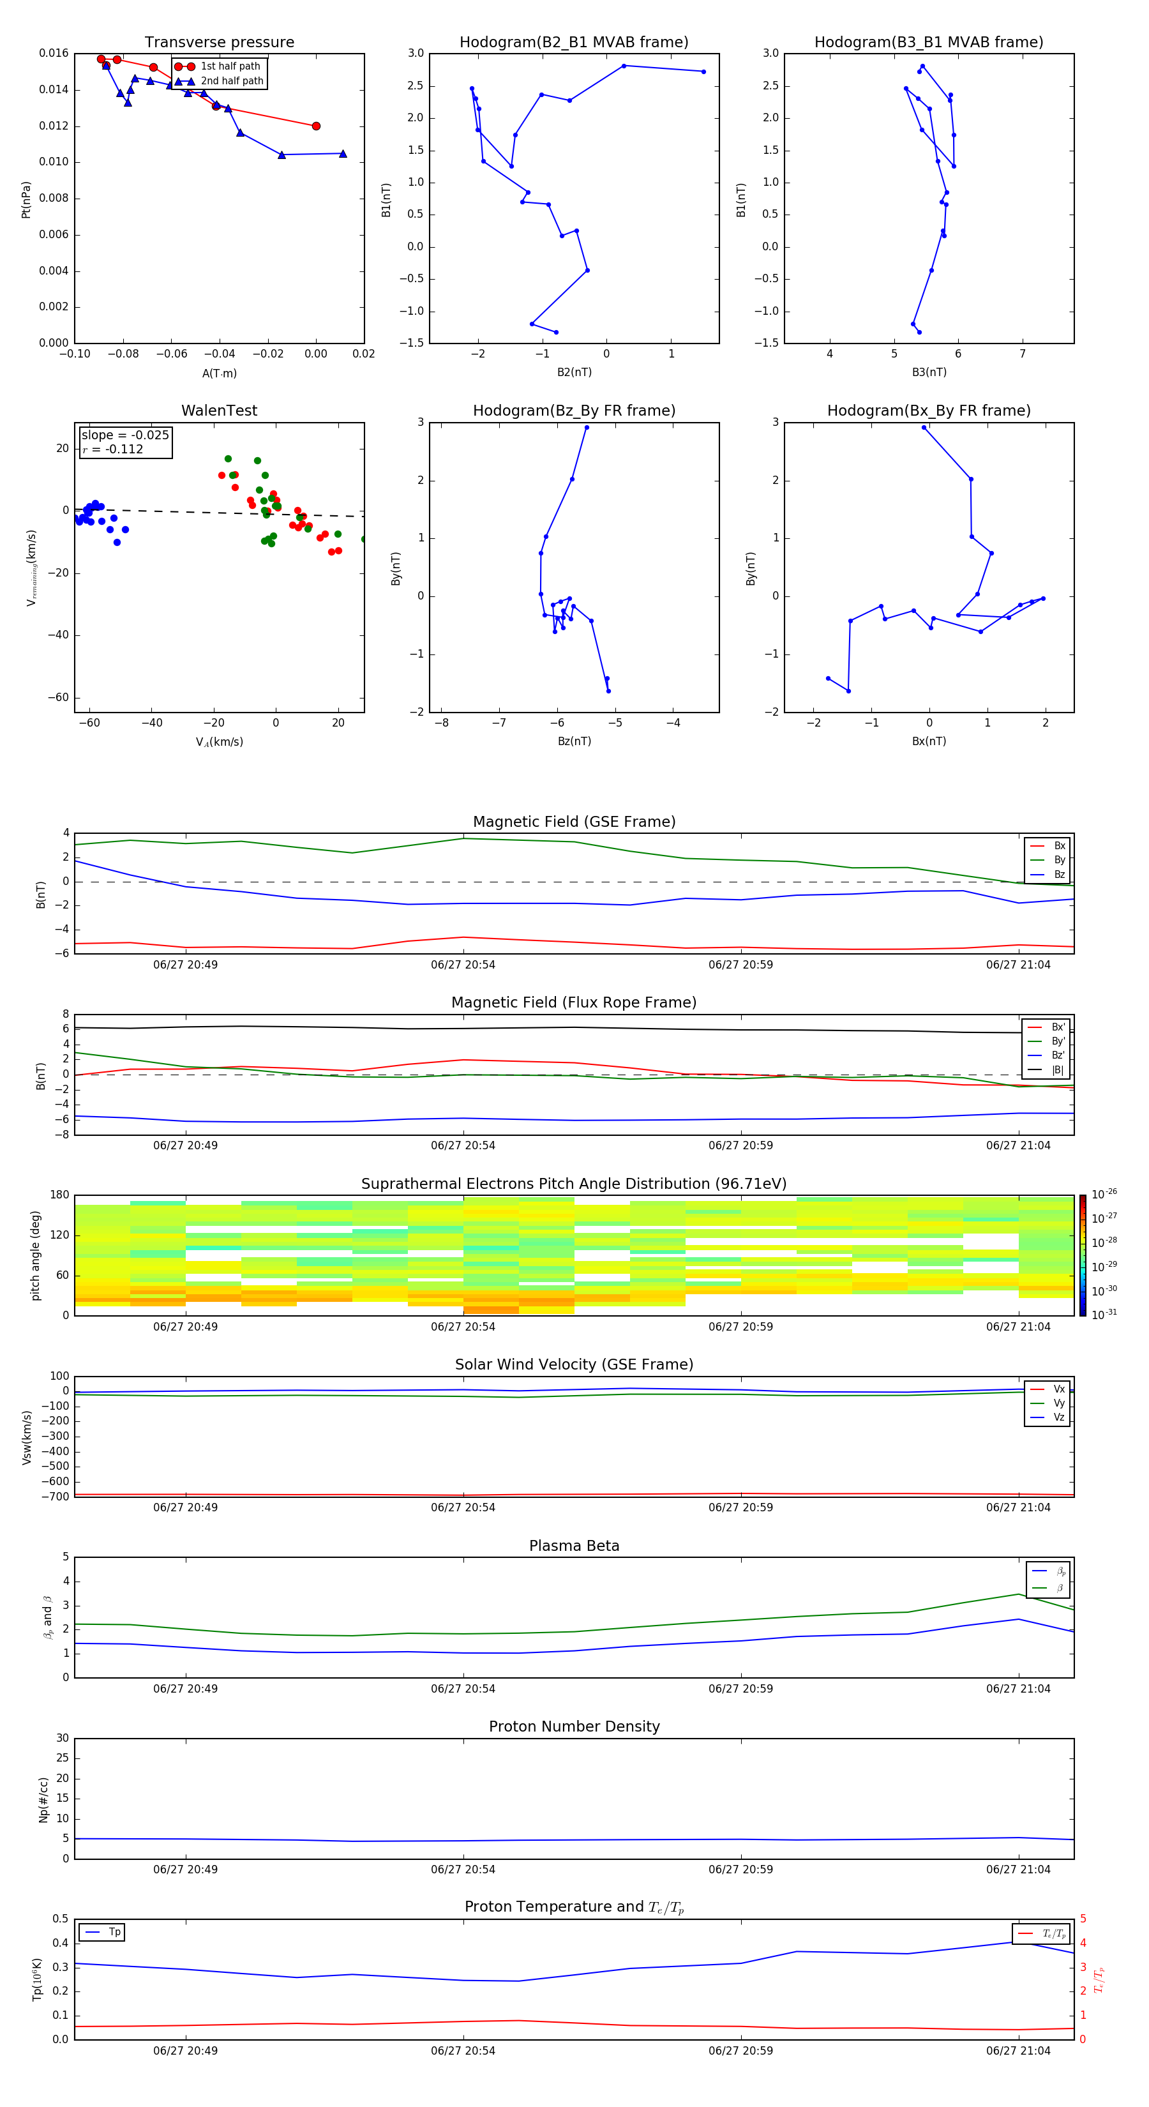
Task: Click the '06/27 20:54' tick under the GSE plot
Action: pyautogui.click(x=463, y=965)
